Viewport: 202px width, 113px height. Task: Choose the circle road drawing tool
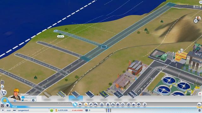tap(26, 97)
